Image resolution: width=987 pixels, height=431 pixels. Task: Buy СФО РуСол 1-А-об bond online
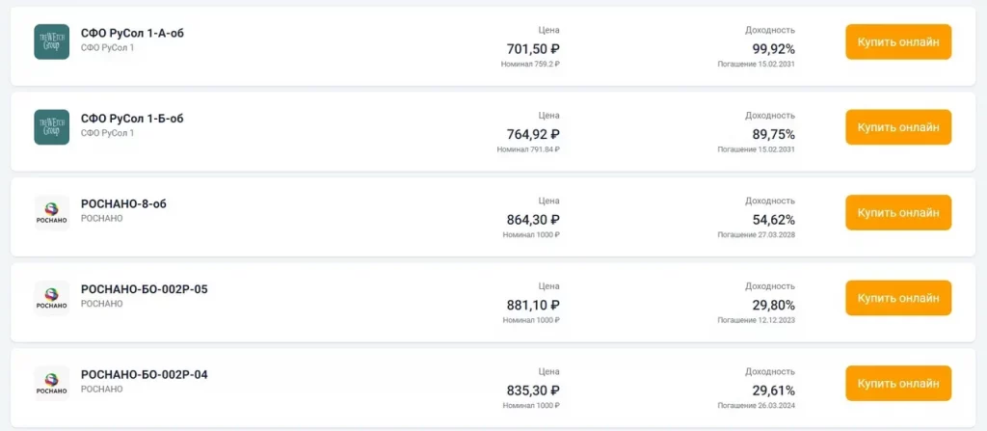pyautogui.click(x=897, y=41)
